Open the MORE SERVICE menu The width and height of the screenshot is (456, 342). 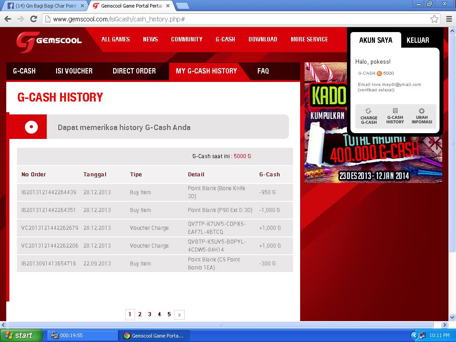tap(309, 39)
